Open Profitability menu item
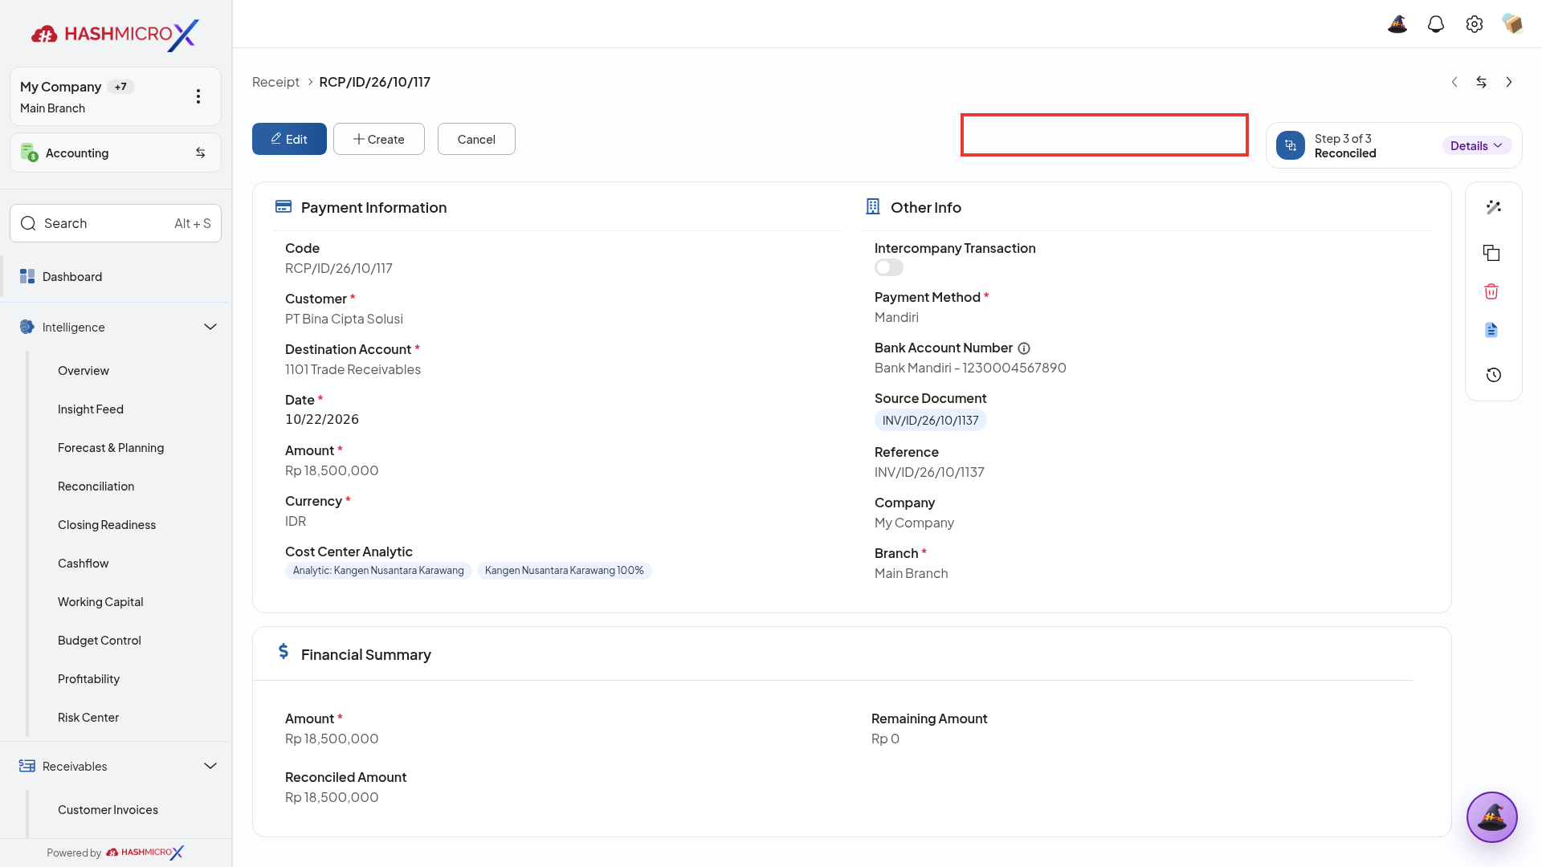The height and width of the screenshot is (867, 1542). coord(89,679)
